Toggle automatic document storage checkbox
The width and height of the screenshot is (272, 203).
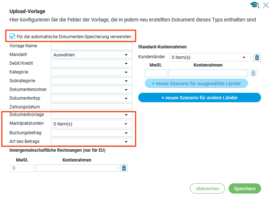pyautogui.click(x=12, y=36)
